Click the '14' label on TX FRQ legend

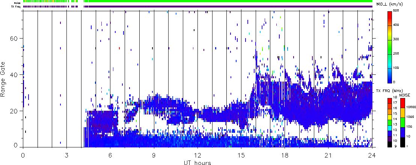(395, 119)
